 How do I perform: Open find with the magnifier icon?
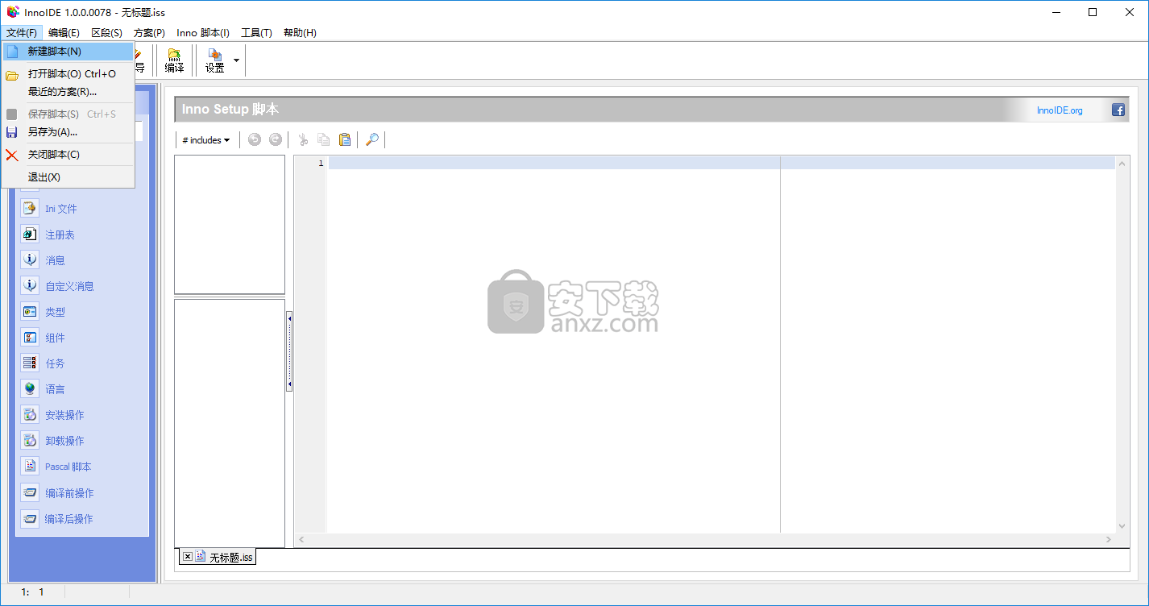(371, 139)
